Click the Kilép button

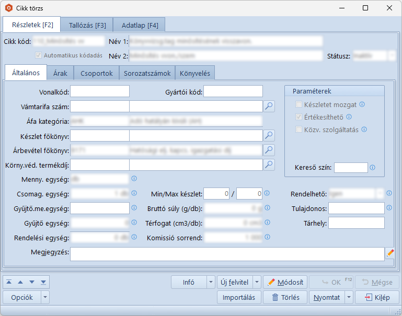coord(377,297)
